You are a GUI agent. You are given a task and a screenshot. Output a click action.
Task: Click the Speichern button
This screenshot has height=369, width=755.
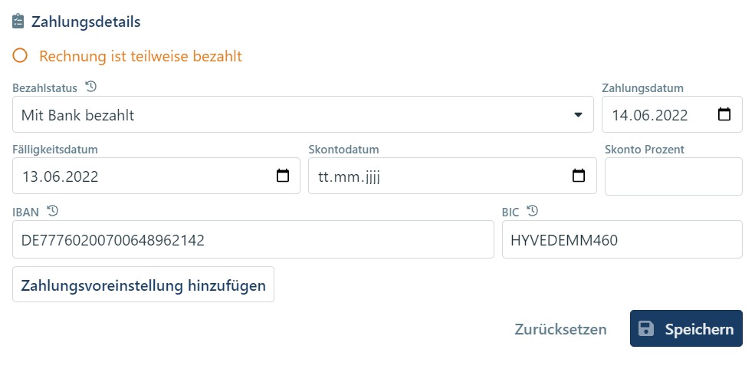click(686, 329)
